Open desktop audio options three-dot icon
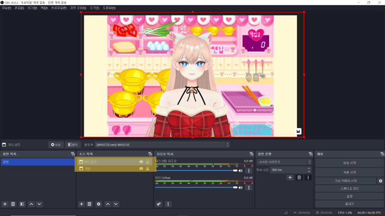This screenshot has height=216, width=385. point(249,171)
